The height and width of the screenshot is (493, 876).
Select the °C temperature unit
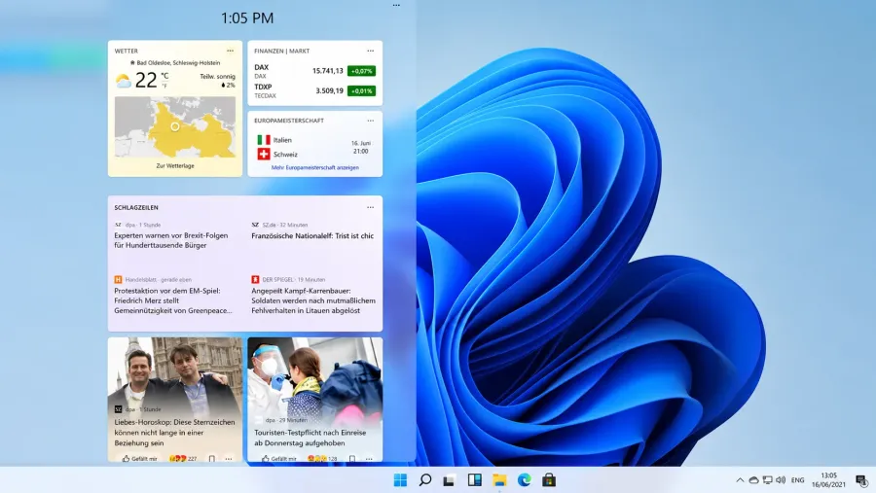click(x=164, y=76)
